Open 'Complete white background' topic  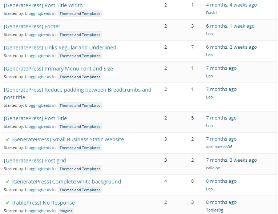[x=66, y=182]
